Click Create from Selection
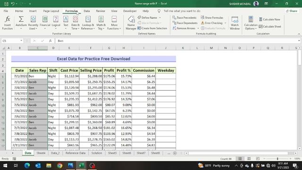This screenshot has width=302, height=170. (152, 28)
